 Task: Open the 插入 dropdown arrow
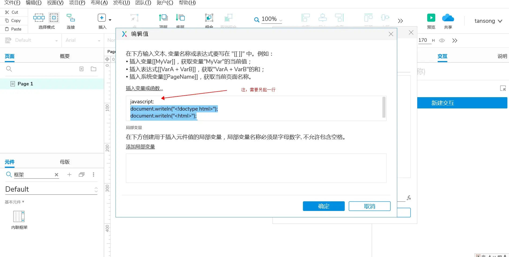[x=110, y=20]
